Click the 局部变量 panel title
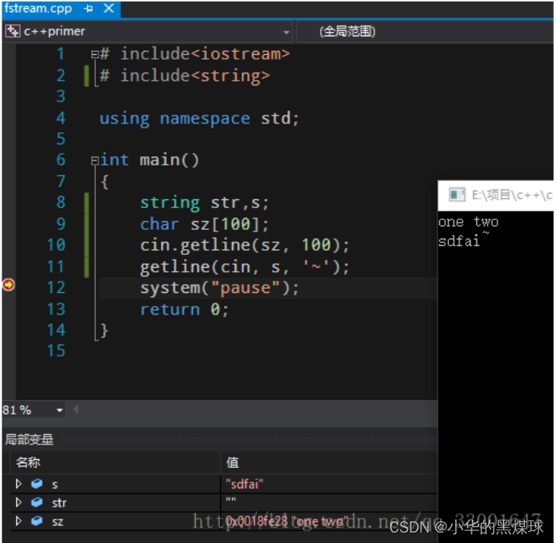 click(x=29, y=440)
